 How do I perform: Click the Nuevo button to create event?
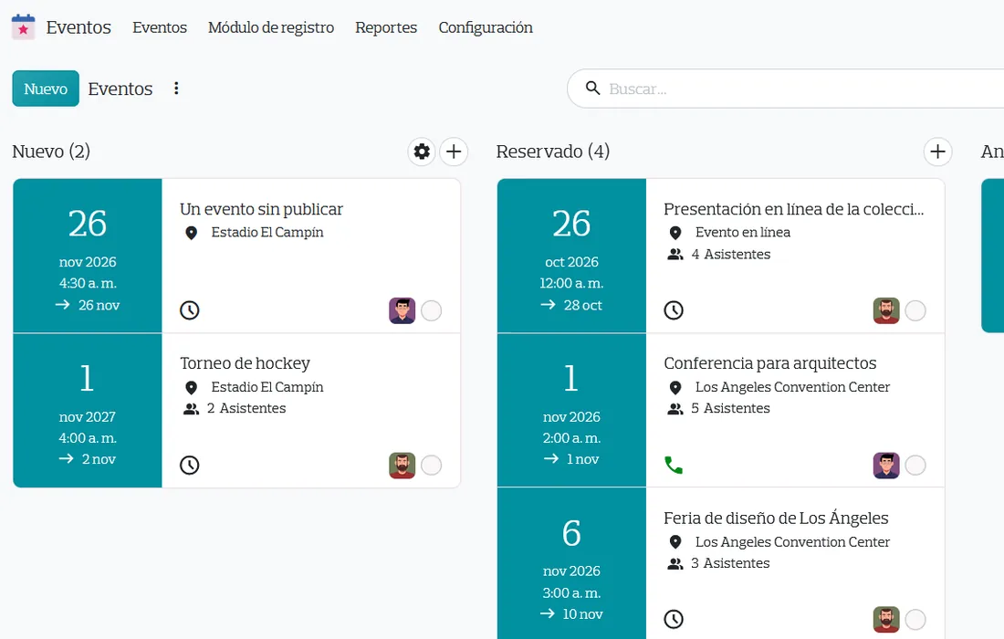point(46,89)
